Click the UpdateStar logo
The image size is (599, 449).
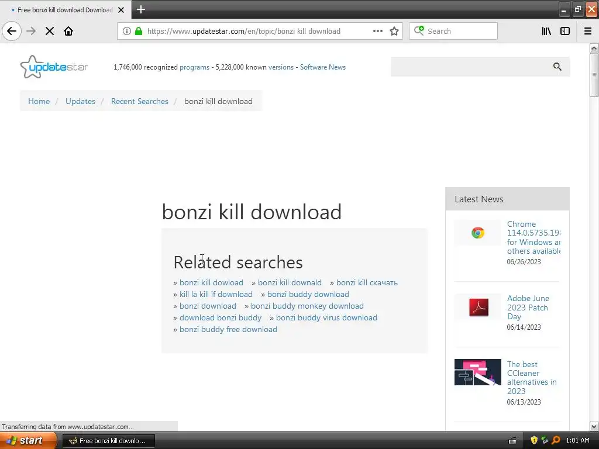tap(54, 67)
